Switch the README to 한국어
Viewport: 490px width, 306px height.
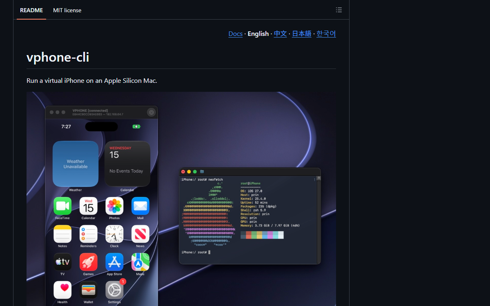(326, 33)
